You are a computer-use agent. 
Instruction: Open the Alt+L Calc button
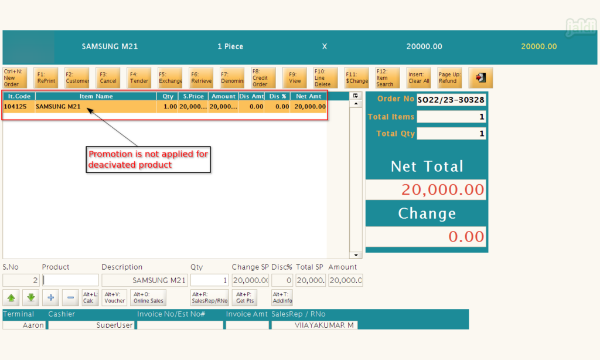[x=90, y=298]
